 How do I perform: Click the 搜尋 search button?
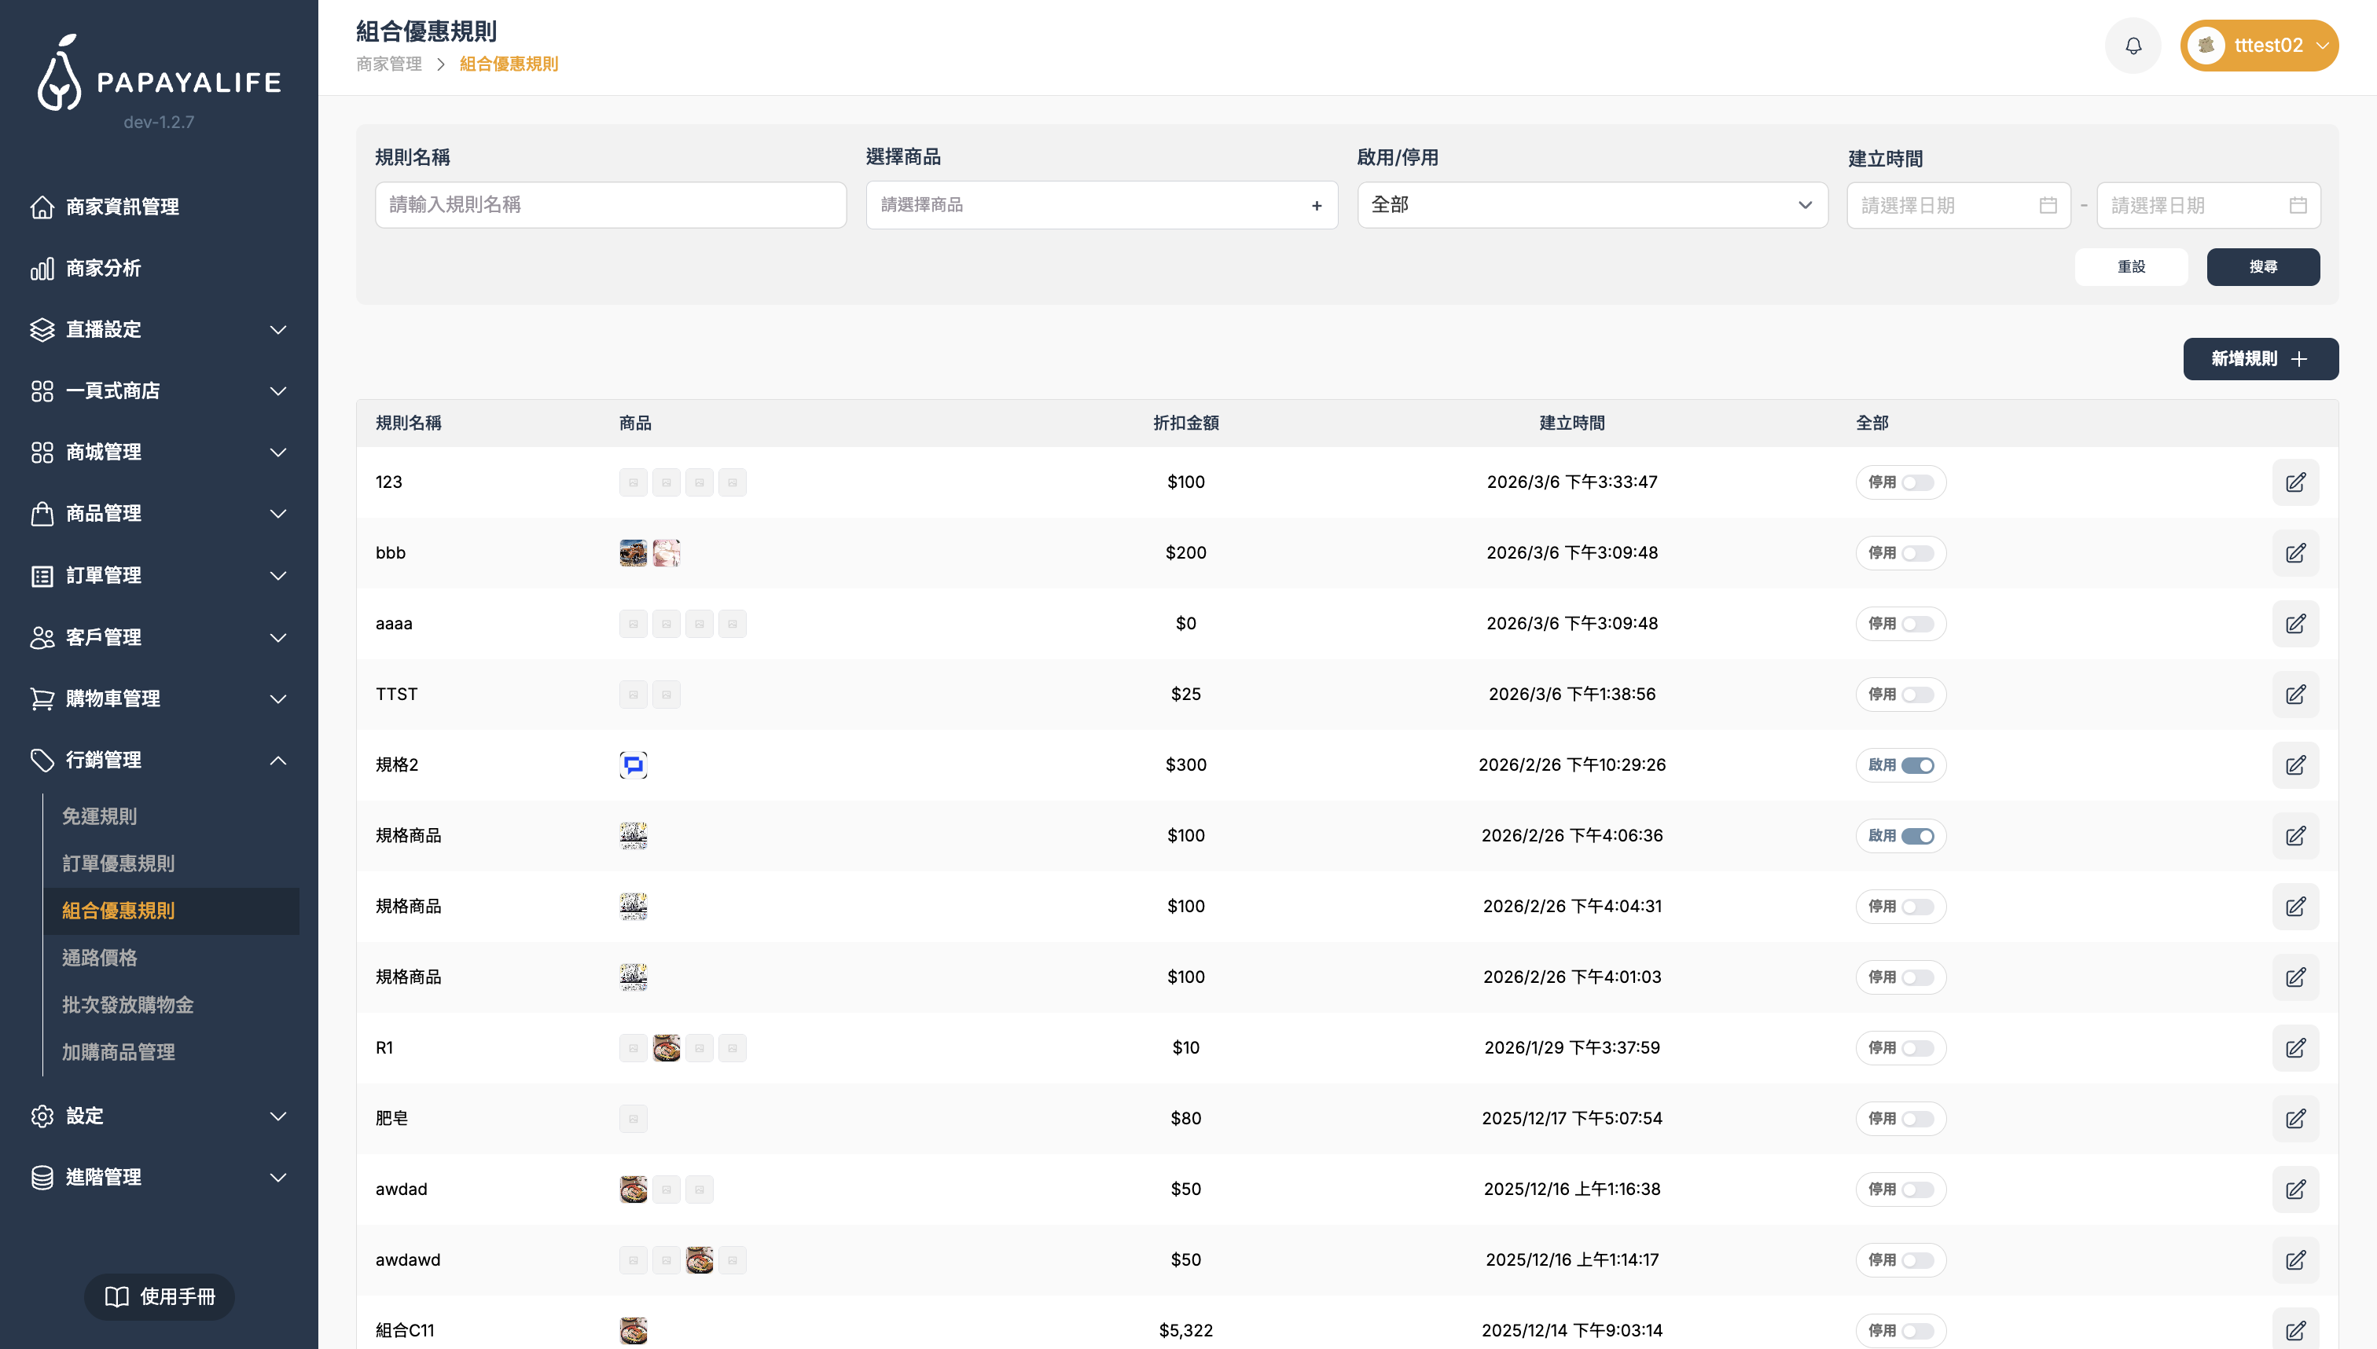point(2262,267)
